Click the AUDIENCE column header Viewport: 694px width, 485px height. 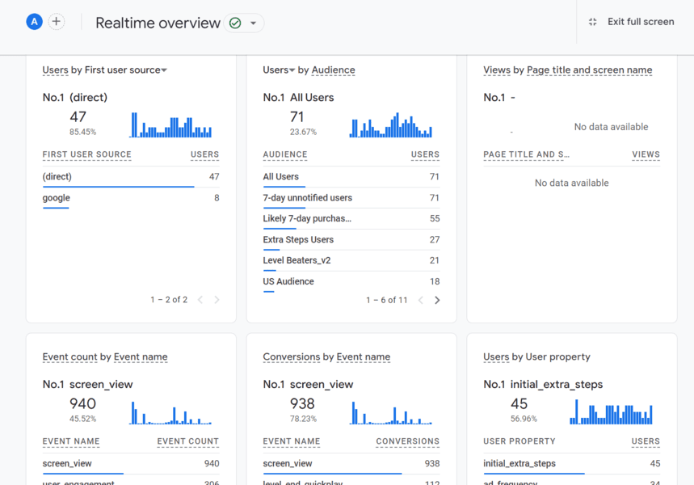point(285,154)
